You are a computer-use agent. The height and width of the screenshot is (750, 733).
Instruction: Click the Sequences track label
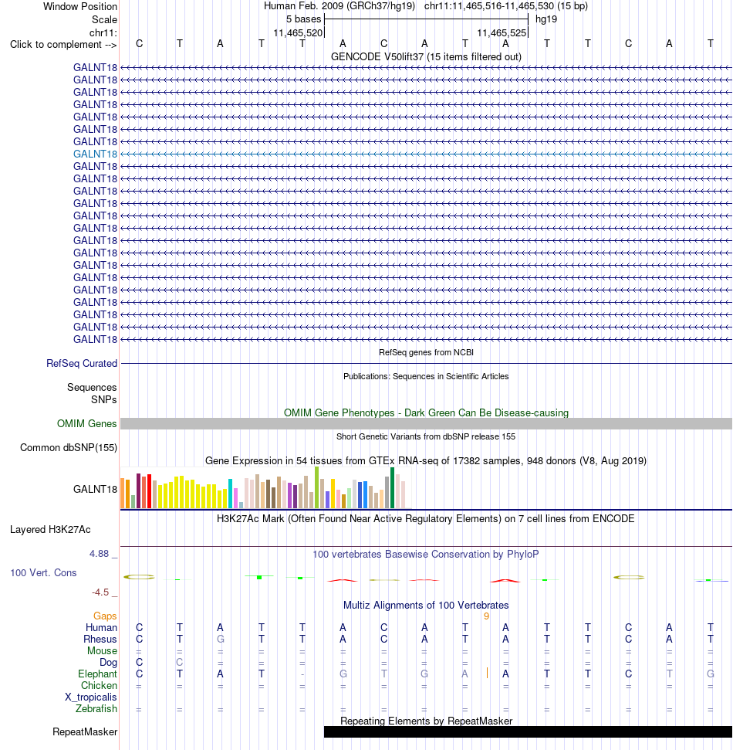pos(92,388)
